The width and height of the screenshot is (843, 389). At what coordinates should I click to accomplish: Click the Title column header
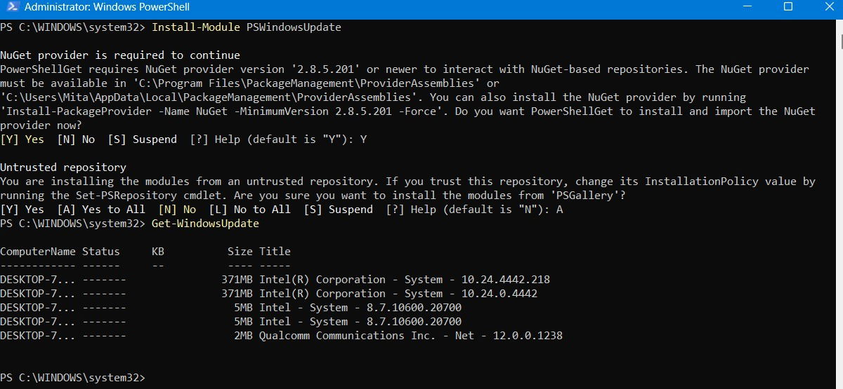pos(275,252)
